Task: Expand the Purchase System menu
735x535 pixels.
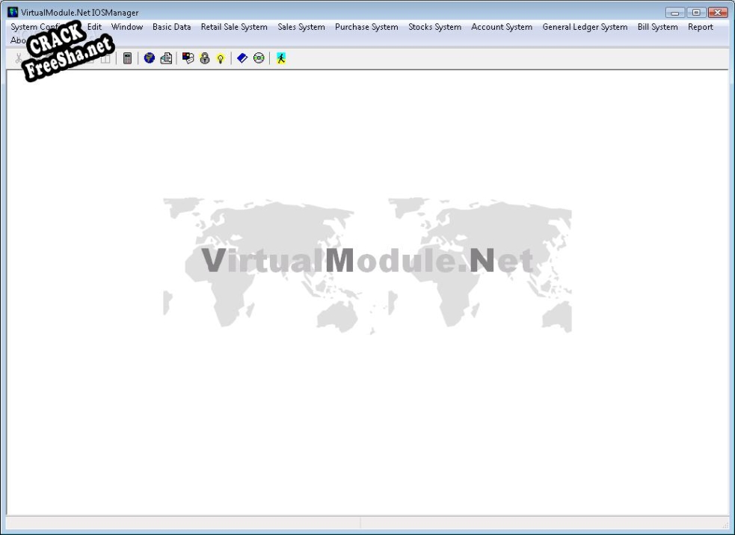Action: click(366, 27)
